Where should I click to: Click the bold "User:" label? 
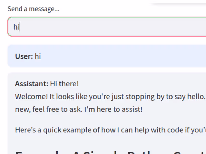click(24, 56)
